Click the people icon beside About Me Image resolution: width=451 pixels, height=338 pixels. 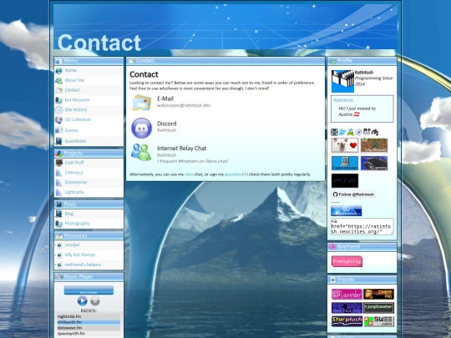[59, 80]
